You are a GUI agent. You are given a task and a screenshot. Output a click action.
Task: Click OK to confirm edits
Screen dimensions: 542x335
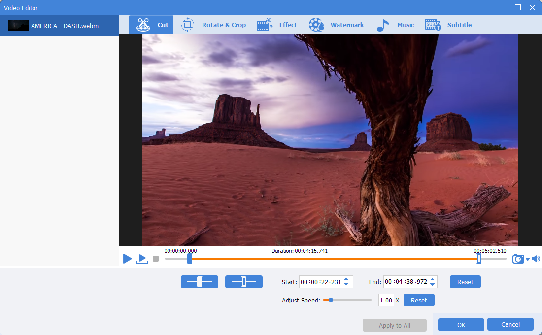tap(461, 324)
